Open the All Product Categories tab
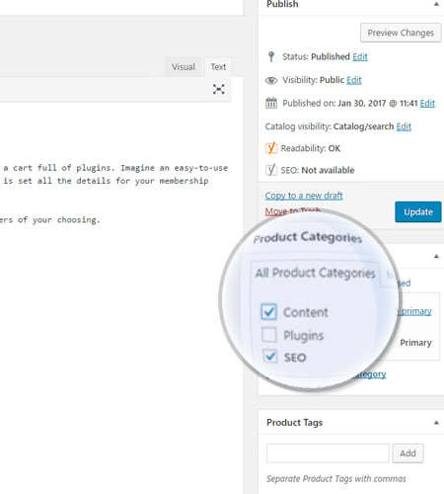Viewport: 444px width, 494px height. 316,273
